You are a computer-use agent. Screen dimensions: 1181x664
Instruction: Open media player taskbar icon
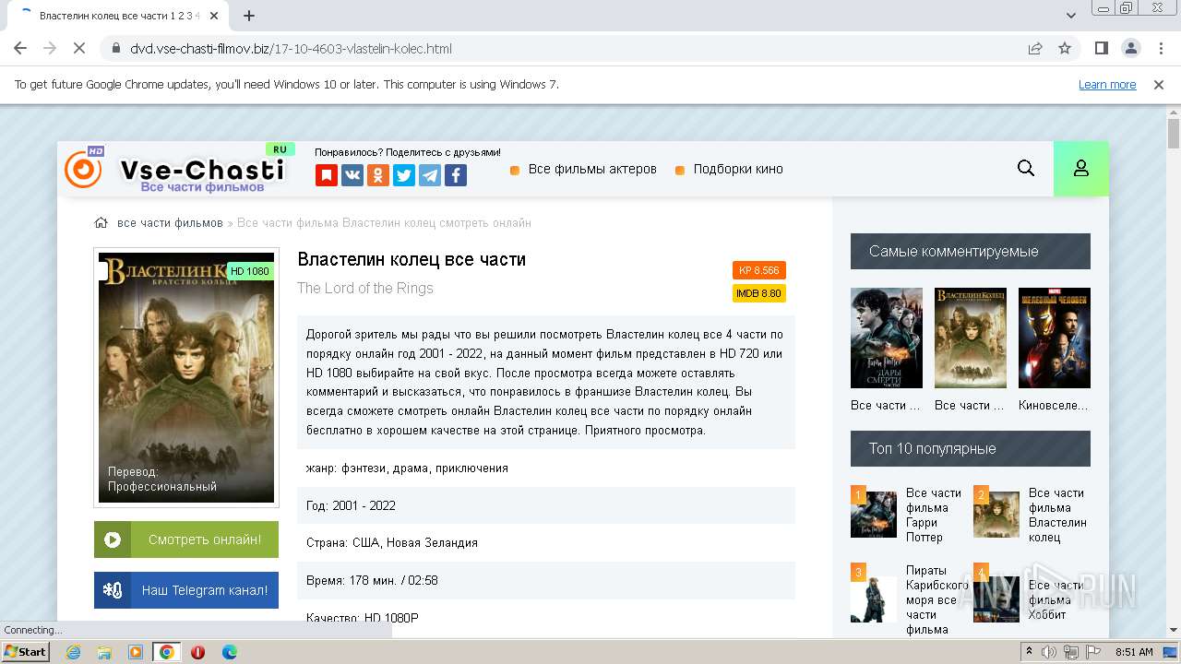tap(136, 652)
